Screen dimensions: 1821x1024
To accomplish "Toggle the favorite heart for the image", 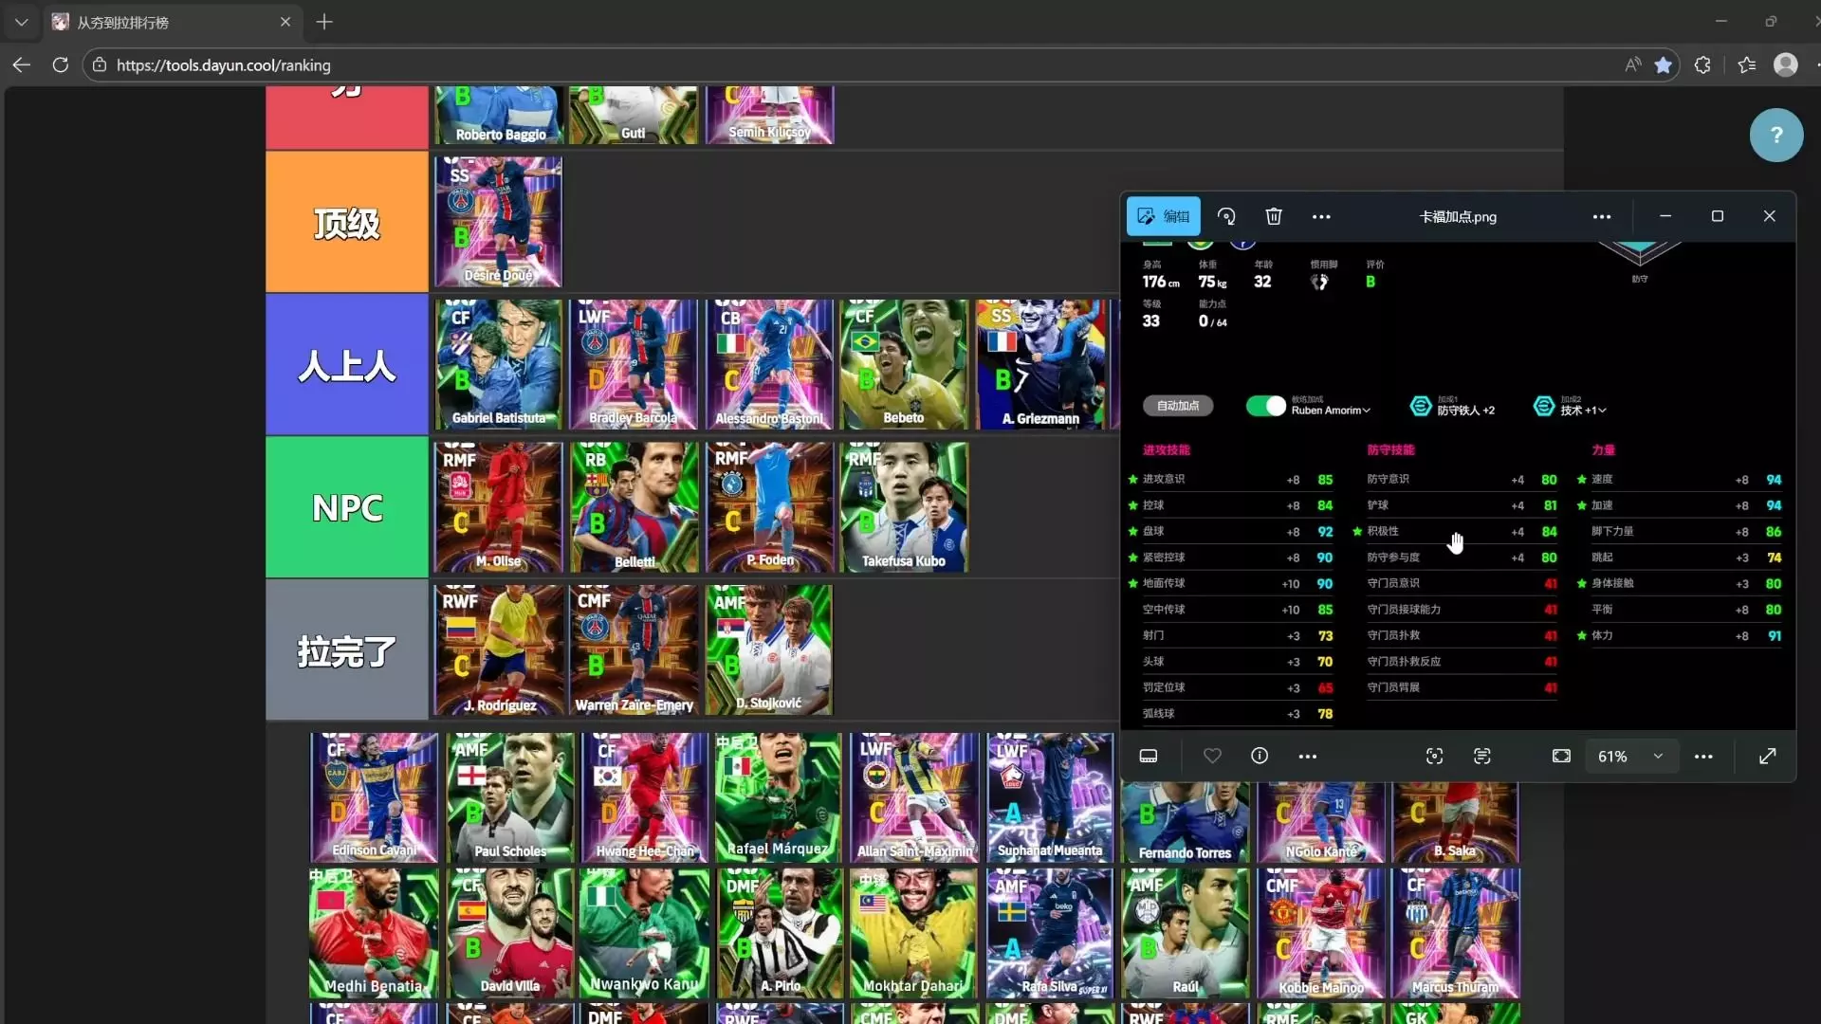I will click(1212, 756).
